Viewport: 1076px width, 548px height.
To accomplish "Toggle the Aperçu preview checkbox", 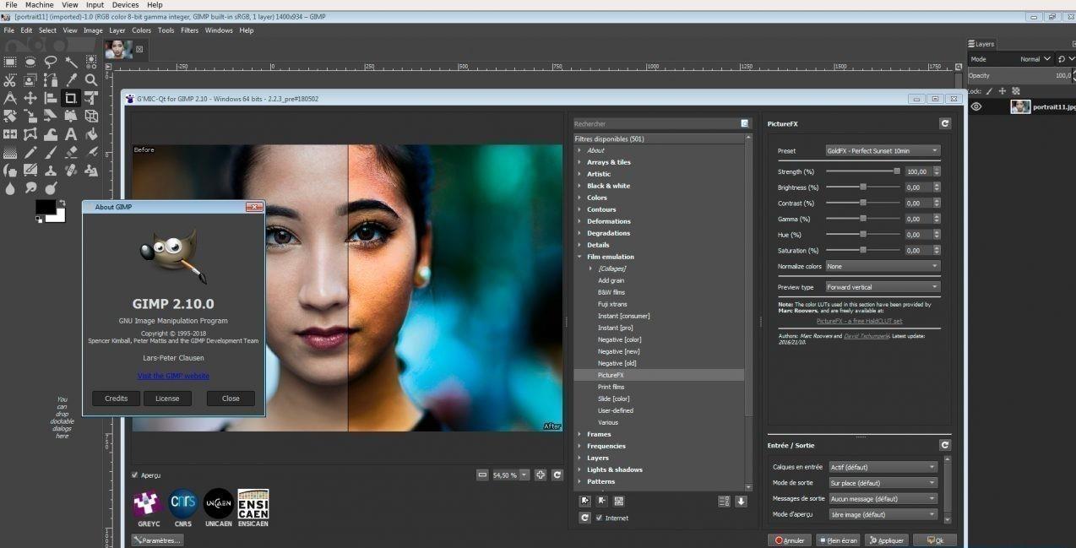I will 135,475.
